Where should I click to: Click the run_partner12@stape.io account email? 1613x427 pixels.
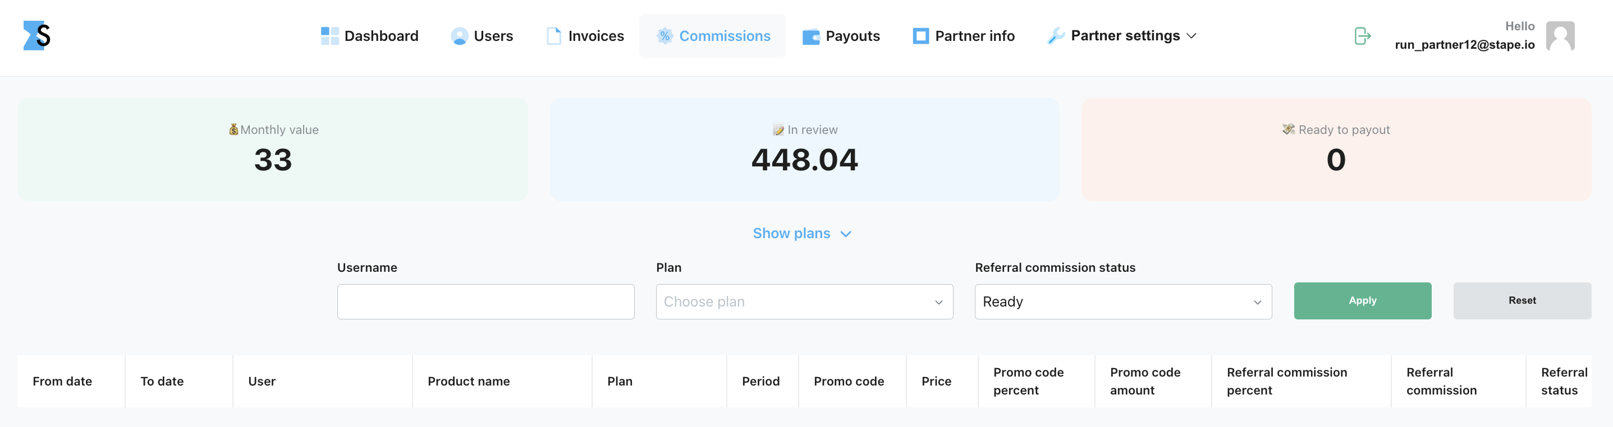point(1465,44)
